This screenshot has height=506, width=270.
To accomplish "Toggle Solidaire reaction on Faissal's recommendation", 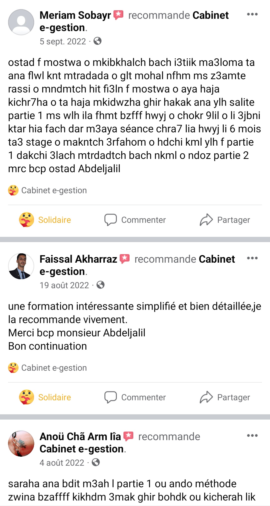I will [x=45, y=397].
